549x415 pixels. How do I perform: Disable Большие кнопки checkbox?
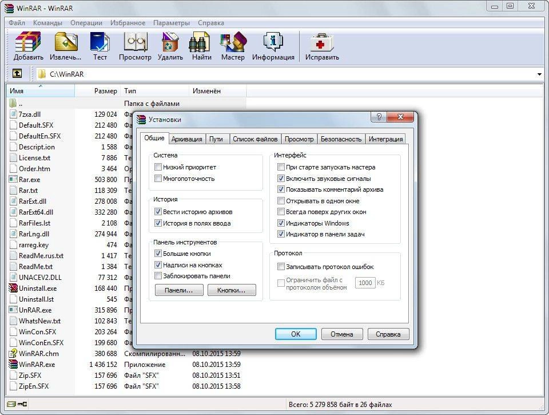158,254
